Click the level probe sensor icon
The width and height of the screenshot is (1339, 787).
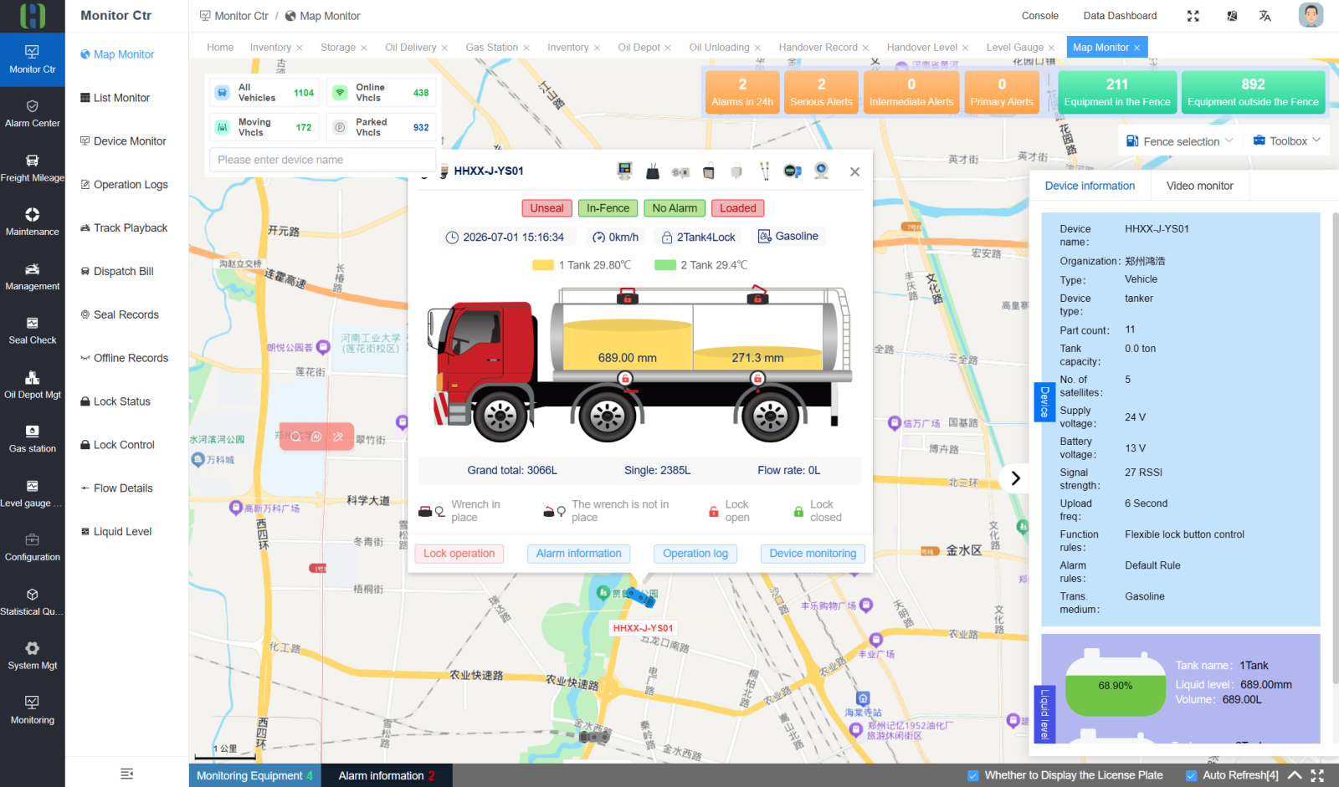click(764, 171)
